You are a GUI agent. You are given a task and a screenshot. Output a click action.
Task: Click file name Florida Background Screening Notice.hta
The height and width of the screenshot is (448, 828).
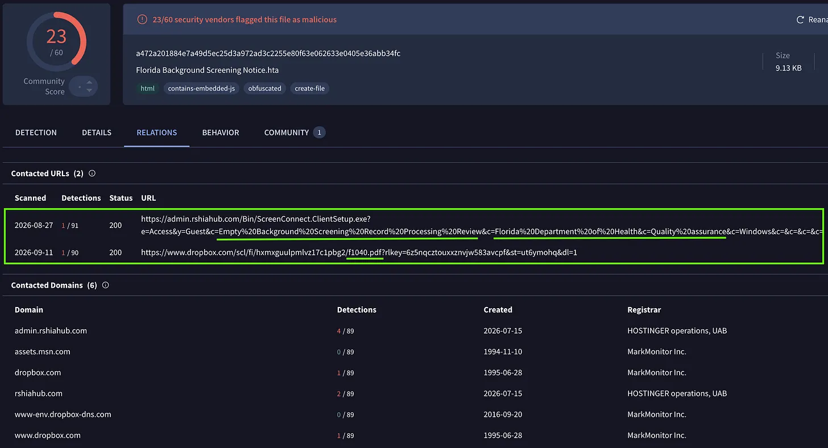point(208,70)
